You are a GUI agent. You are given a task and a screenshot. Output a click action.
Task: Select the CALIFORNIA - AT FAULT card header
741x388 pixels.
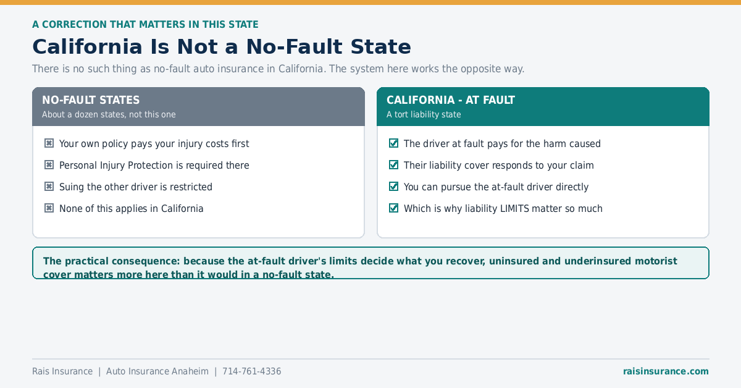pyautogui.click(x=543, y=106)
